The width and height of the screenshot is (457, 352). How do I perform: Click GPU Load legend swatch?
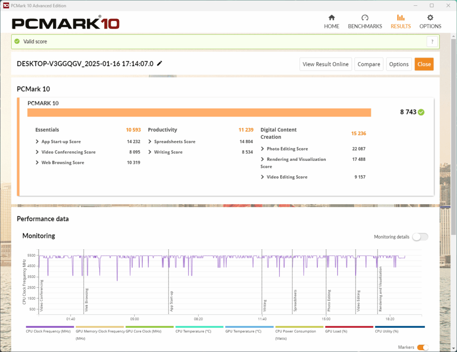[x=349, y=327]
